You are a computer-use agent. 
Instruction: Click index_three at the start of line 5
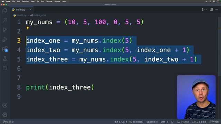point(47,59)
